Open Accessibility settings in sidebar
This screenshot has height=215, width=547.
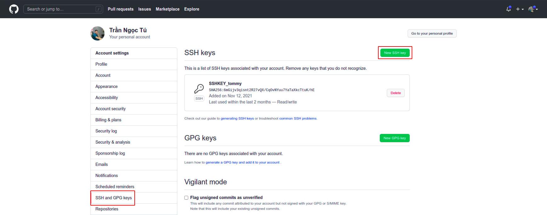pos(134,98)
